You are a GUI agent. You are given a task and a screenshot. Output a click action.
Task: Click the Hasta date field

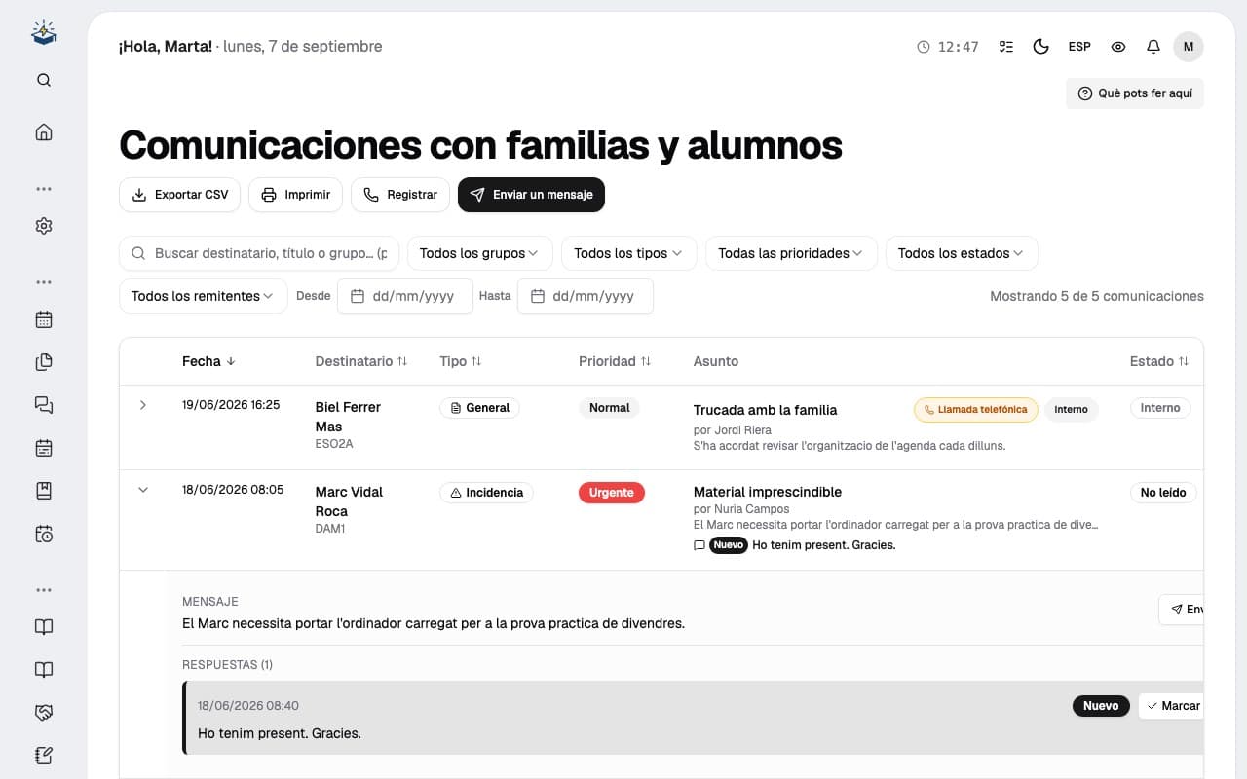(585, 296)
